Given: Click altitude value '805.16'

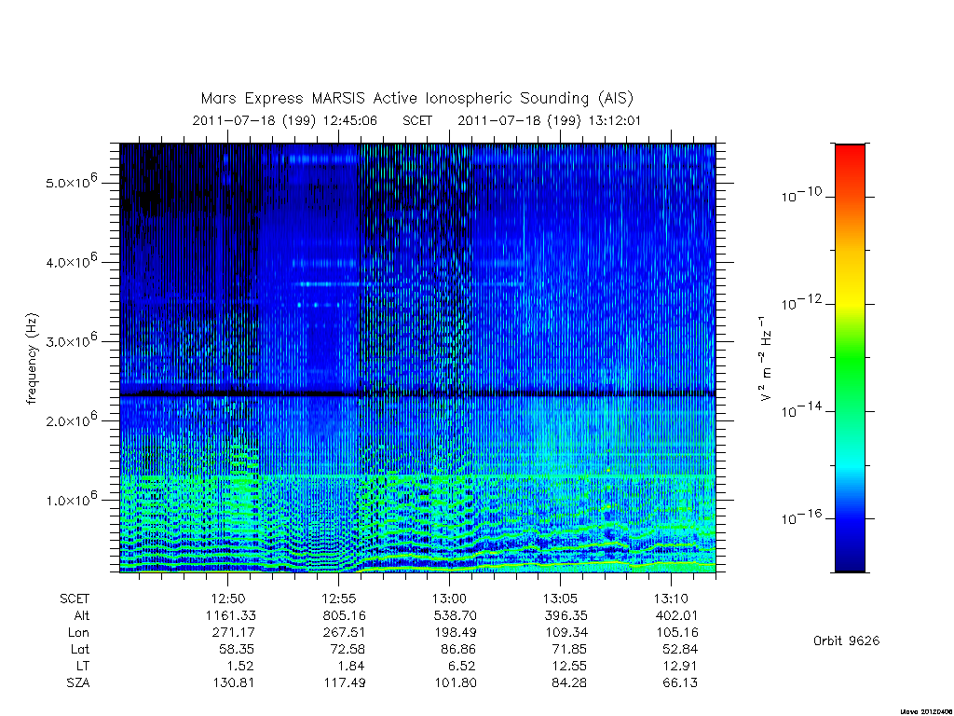Looking at the screenshot, I should 345,615.
